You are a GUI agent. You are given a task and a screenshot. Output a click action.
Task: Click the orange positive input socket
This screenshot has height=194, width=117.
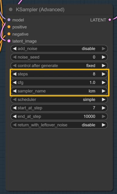[x=9, y=27]
